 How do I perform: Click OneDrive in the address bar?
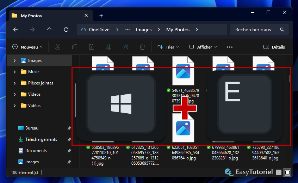click(x=99, y=30)
